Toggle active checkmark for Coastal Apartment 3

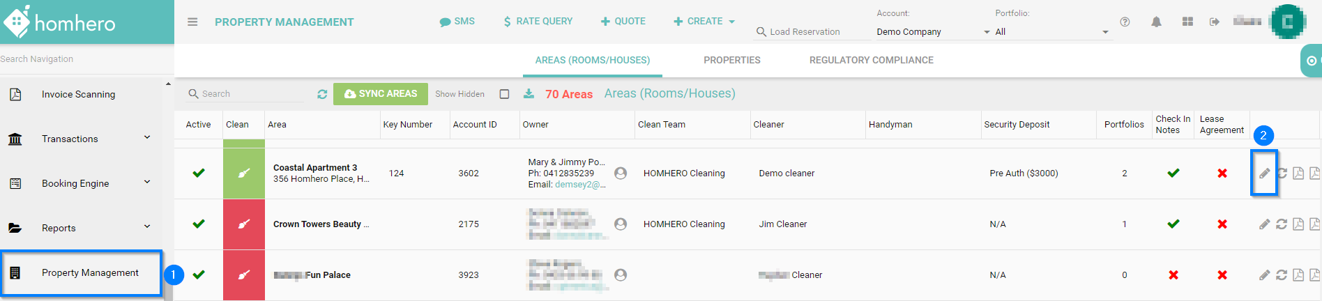199,173
